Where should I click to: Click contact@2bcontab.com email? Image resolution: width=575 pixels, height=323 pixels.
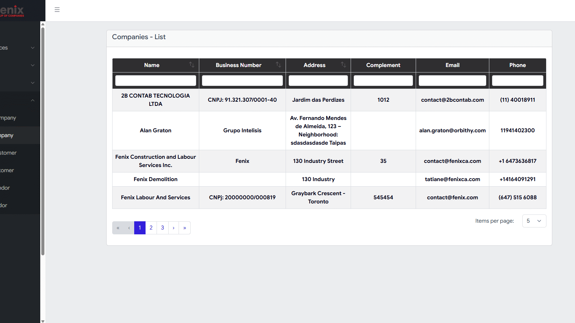[452, 100]
